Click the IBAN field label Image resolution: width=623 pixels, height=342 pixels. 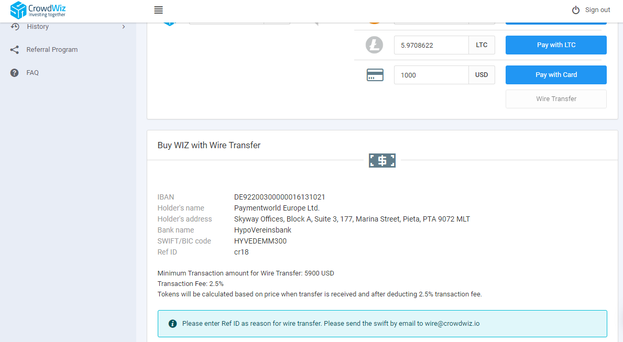[166, 197]
